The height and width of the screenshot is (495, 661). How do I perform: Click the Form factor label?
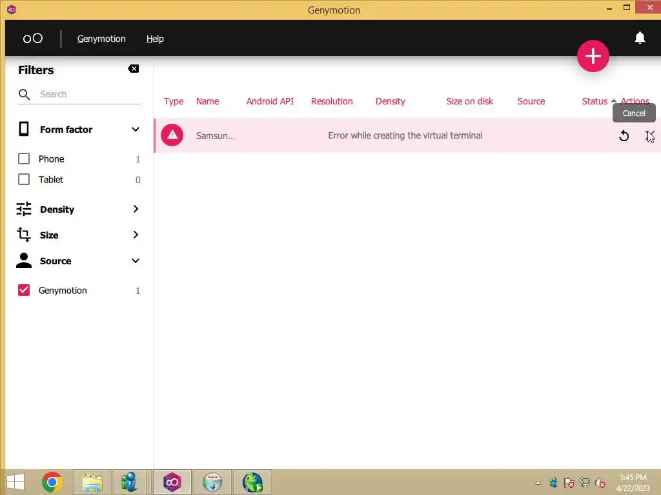pyautogui.click(x=66, y=130)
